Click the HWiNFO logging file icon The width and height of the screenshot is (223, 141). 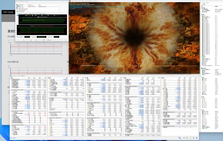(x=191, y=138)
